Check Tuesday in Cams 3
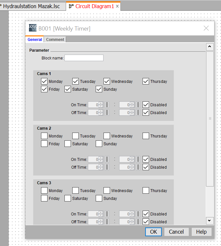 point(76,191)
